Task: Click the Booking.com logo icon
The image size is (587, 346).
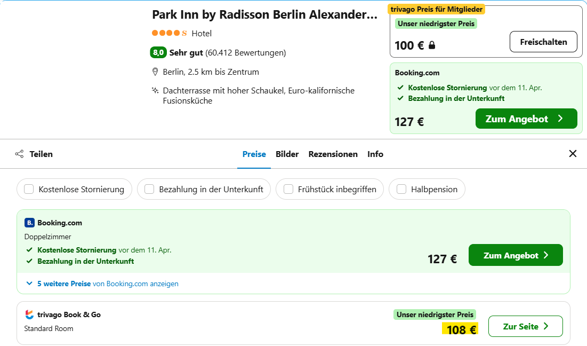Action: [x=28, y=223]
